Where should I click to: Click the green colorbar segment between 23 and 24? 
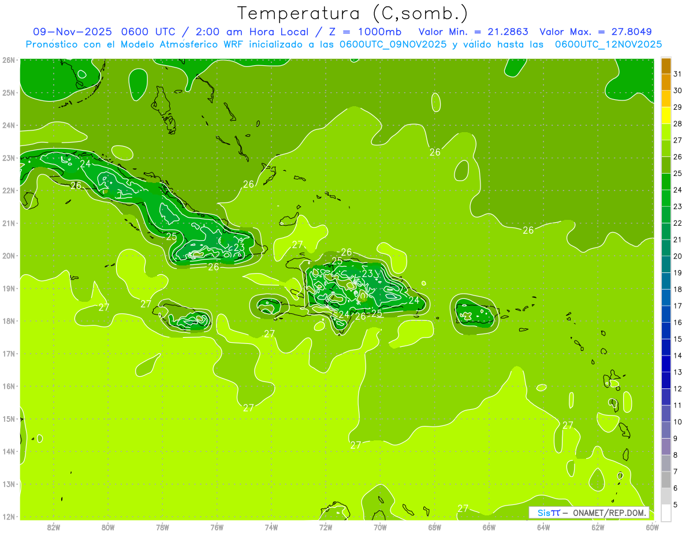(x=666, y=198)
